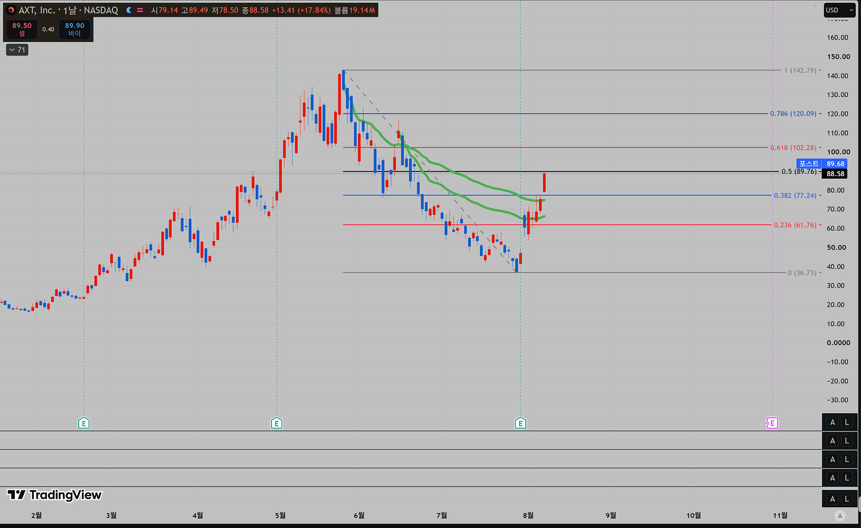This screenshot has height=528, width=861.
Task: Open the USD currency dropdown
Action: pyautogui.click(x=839, y=10)
